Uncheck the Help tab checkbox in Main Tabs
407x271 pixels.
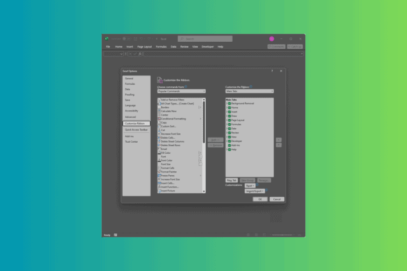[x=230, y=150]
